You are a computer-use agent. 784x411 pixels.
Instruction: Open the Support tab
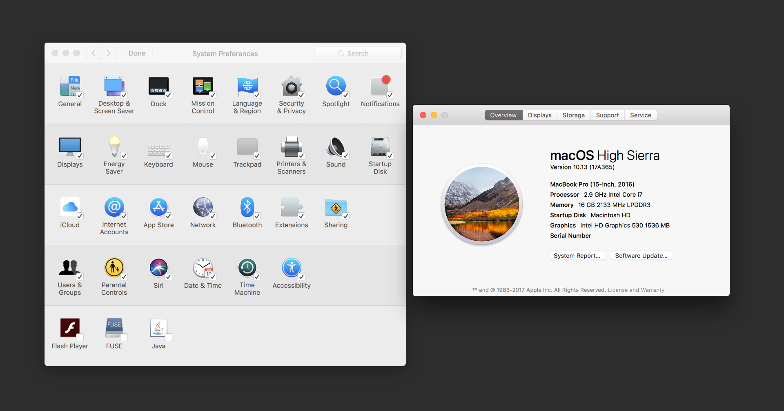[x=608, y=115]
